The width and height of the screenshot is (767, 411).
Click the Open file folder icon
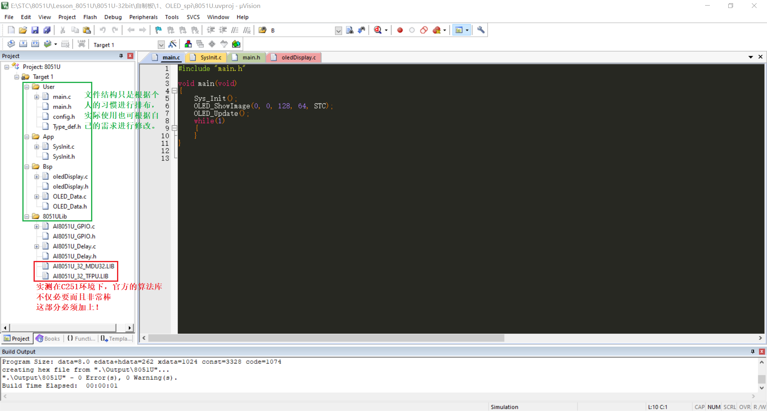coord(23,30)
